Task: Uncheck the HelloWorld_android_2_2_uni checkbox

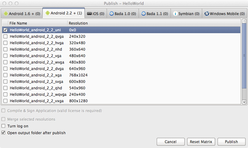Action: pos(5,30)
